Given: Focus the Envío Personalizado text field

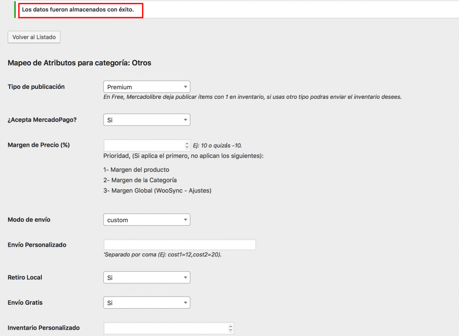Looking at the screenshot, I should (x=180, y=245).
